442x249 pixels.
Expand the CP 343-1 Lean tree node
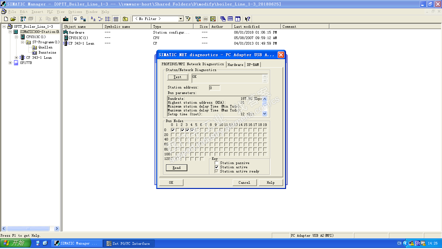tap(17, 57)
